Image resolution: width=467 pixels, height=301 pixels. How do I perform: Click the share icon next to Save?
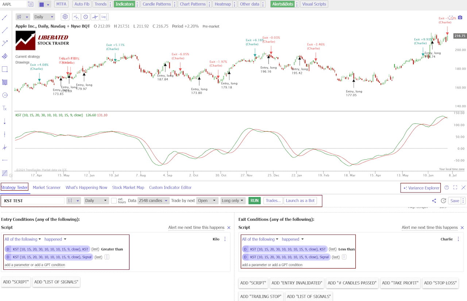coord(434,200)
